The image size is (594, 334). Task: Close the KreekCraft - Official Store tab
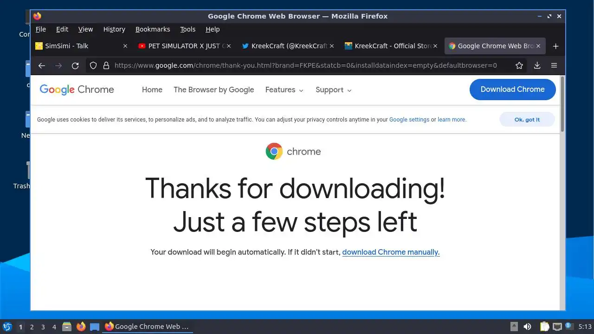click(x=435, y=46)
